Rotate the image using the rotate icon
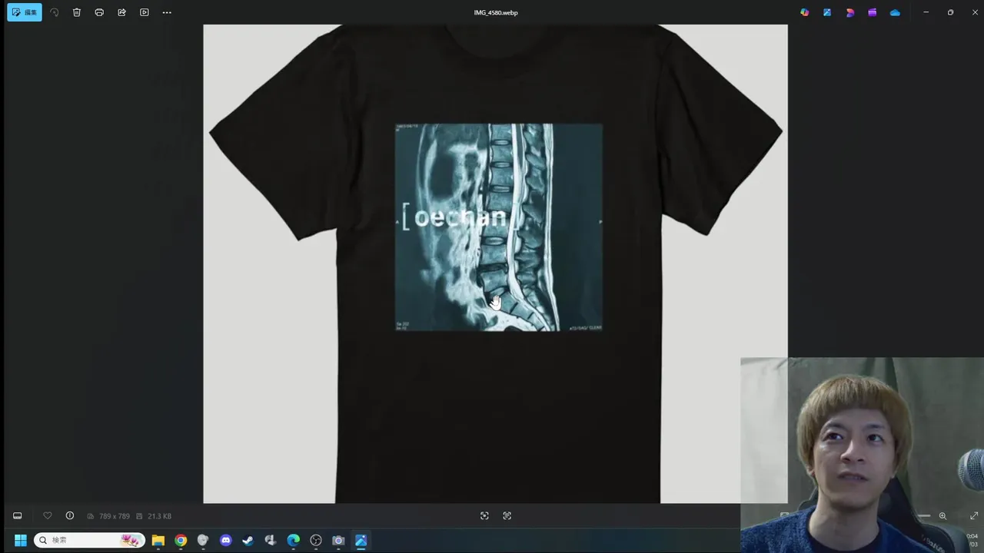This screenshot has height=553, width=984. tap(55, 12)
